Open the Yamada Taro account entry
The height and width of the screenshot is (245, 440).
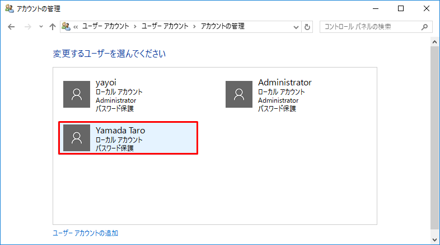pos(128,138)
